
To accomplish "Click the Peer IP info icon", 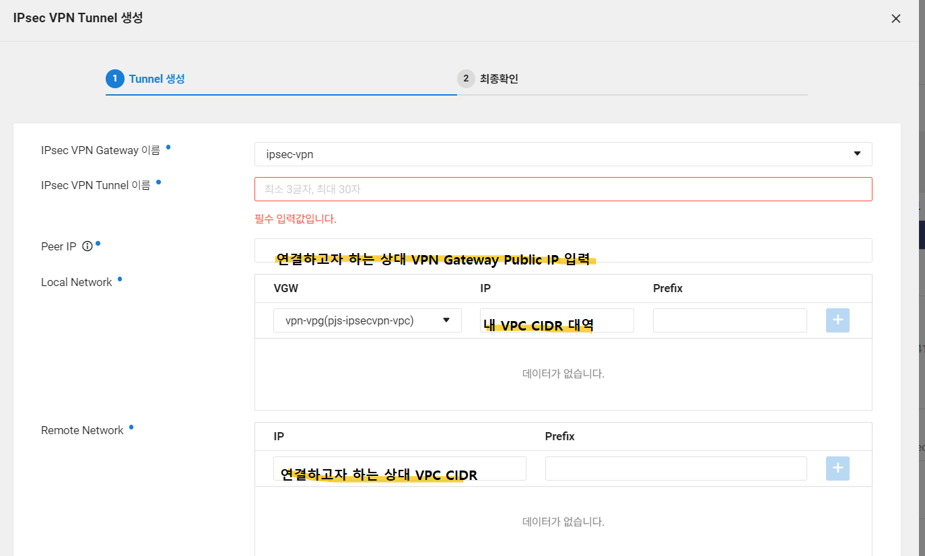I will click(x=87, y=246).
